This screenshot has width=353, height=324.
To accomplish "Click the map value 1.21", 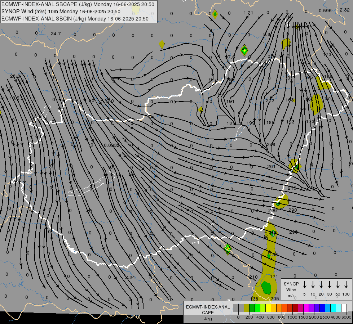I will point(248,13).
